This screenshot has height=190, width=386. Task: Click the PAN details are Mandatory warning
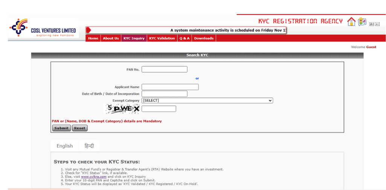[107, 121]
